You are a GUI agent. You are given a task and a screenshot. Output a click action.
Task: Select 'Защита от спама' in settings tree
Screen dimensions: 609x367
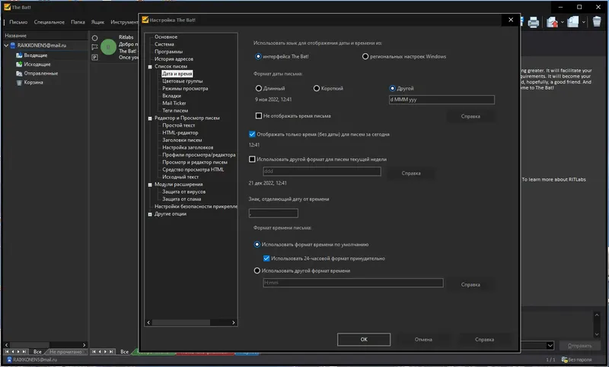(181, 199)
